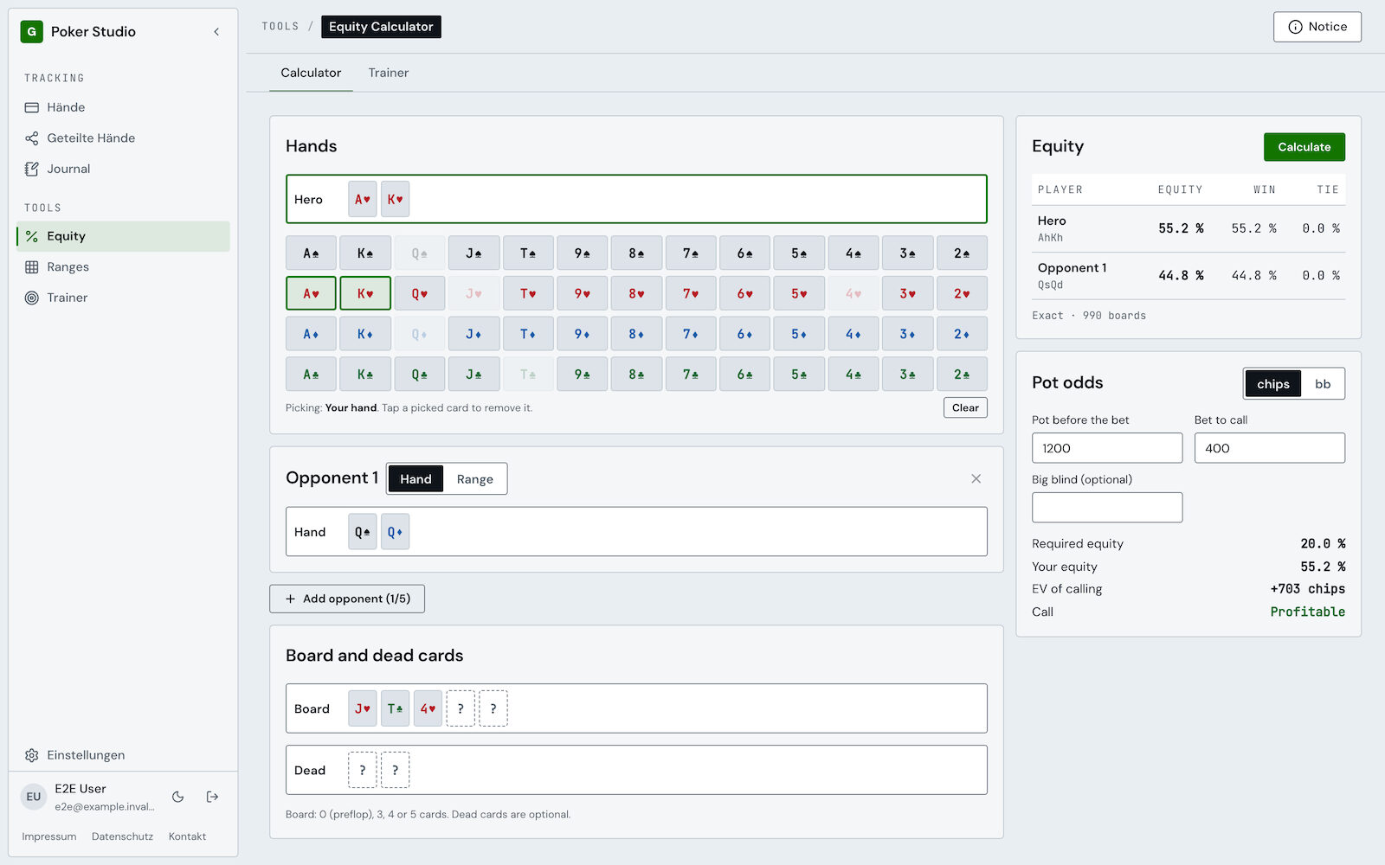Viewport: 1385px width, 865px height.
Task: Select the Calculator tab
Action: click(311, 73)
